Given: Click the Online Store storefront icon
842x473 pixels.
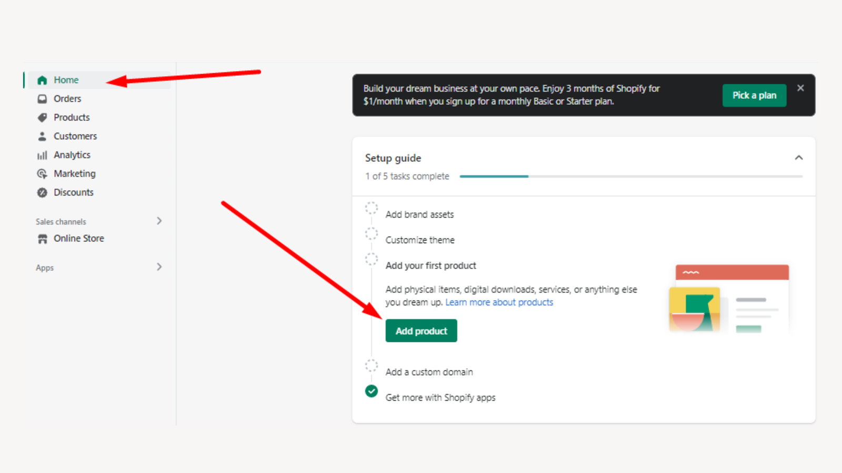Looking at the screenshot, I should (42, 239).
